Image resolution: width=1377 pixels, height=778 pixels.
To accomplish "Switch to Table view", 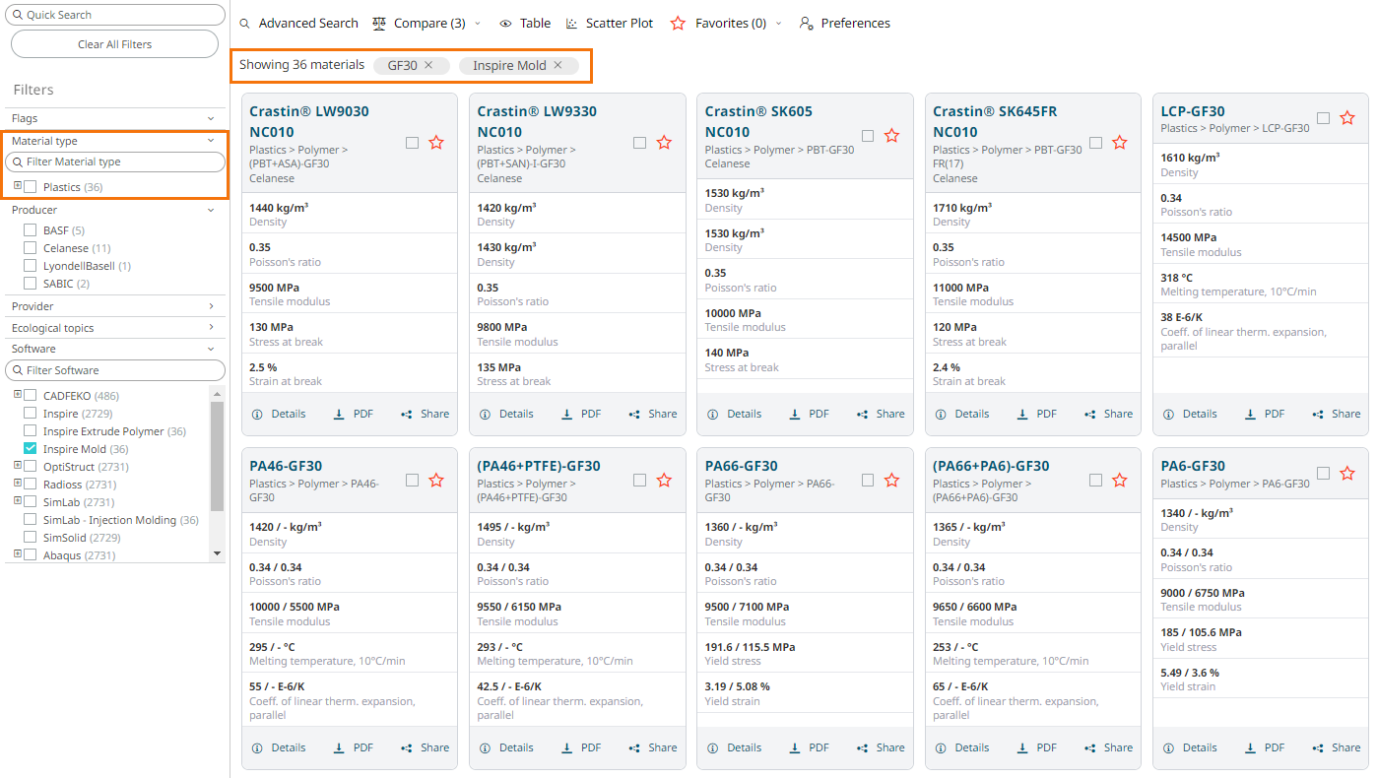I will (x=524, y=23).
